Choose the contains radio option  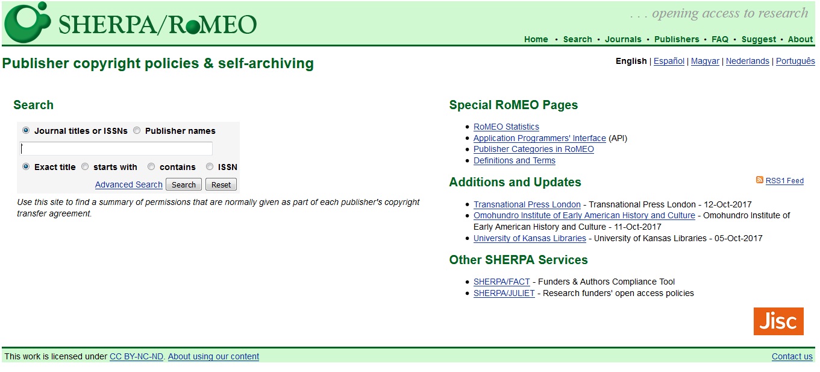151,166
